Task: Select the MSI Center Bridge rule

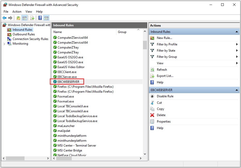Action: 70,150
